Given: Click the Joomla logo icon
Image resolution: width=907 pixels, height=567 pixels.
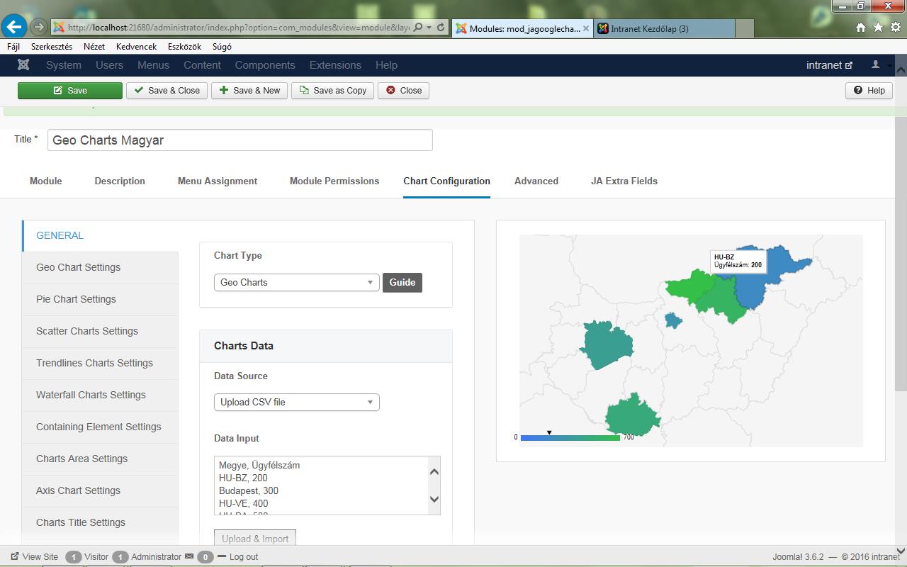Looking at the screenshot, I should 23,64.
